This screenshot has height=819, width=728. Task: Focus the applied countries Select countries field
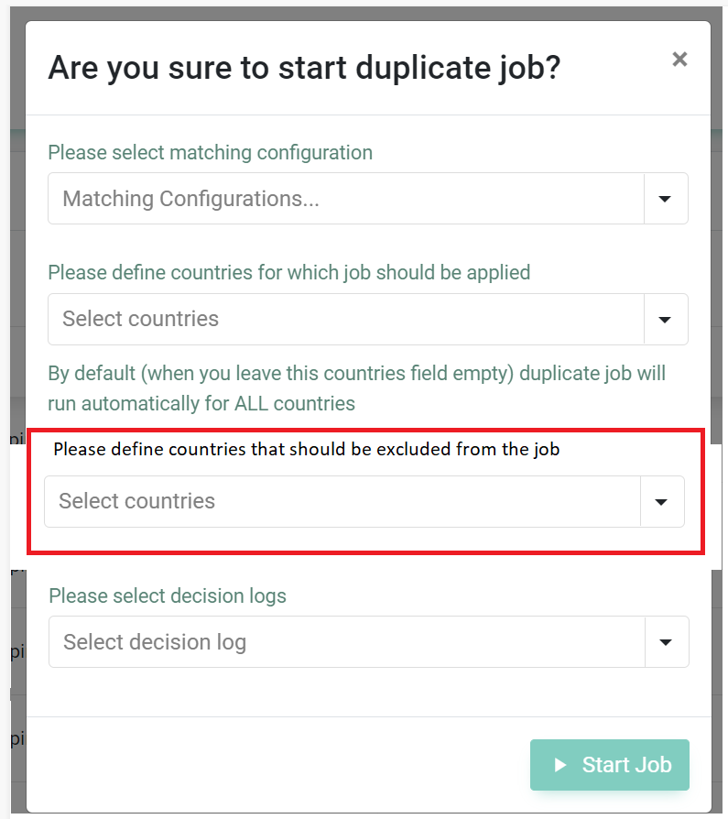pos(346,320)
